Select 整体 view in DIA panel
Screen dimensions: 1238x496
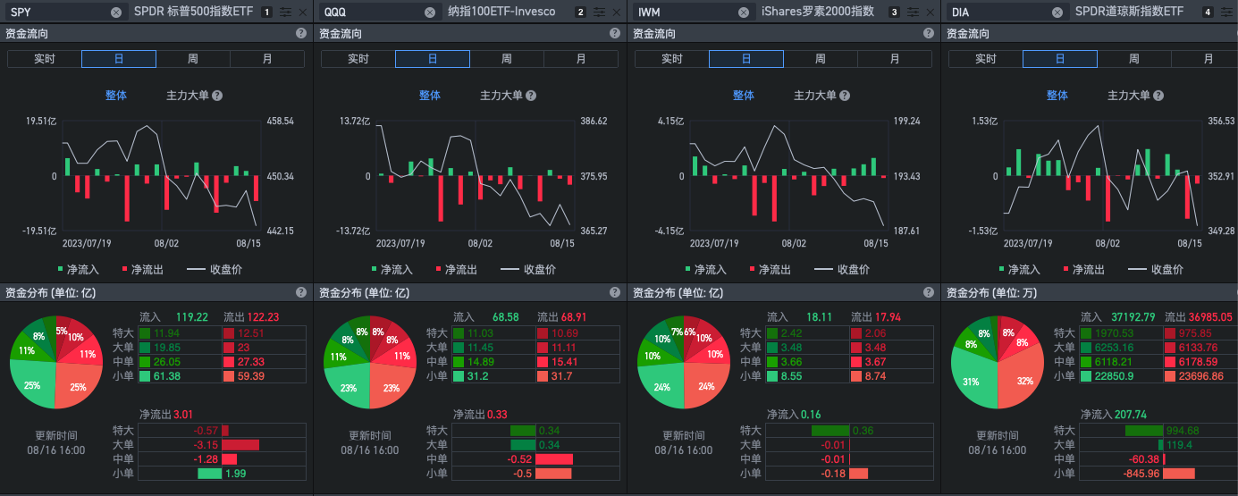1057,96
